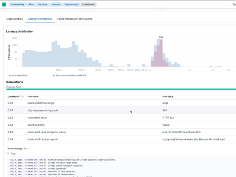Image resolution: width=236 pixels, height=177 pixels.
Task: Select the Latency correlations tab
Action: pyautogui.click(x=40, y=19)
